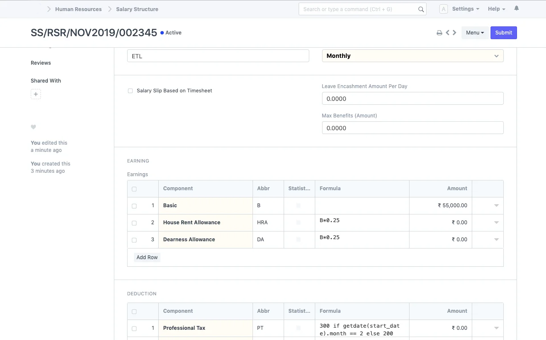This screenshot has width=546, height=340.
Task: Expand options for House Rent Allowance row
Action: pos(496,222)
